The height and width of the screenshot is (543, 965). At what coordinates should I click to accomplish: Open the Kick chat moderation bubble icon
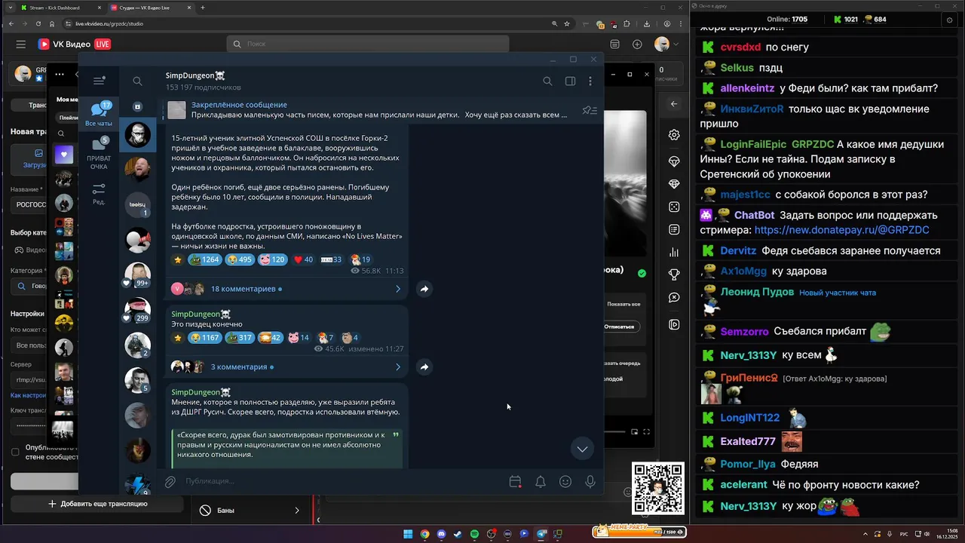tap(674, 298)
